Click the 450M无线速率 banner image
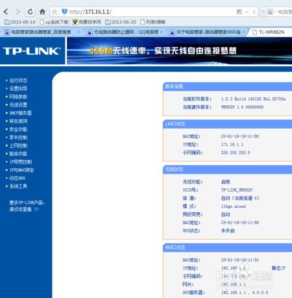The image size is (292, 298). click(179, 51)
